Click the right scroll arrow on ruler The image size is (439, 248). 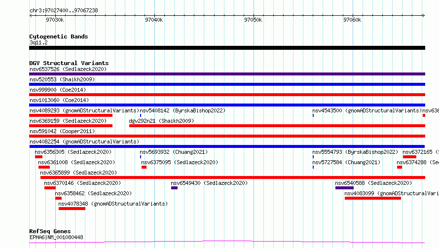pyautogui.click(x=423, y=16)
